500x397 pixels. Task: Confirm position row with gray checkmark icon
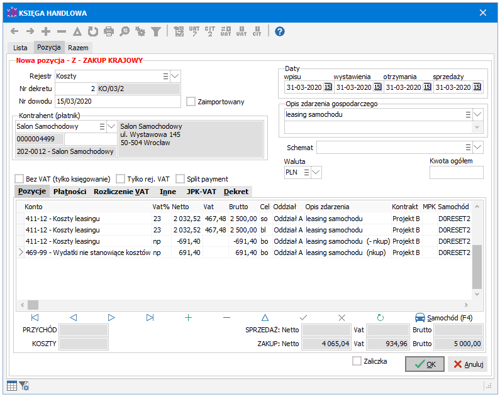coord(304,317)
